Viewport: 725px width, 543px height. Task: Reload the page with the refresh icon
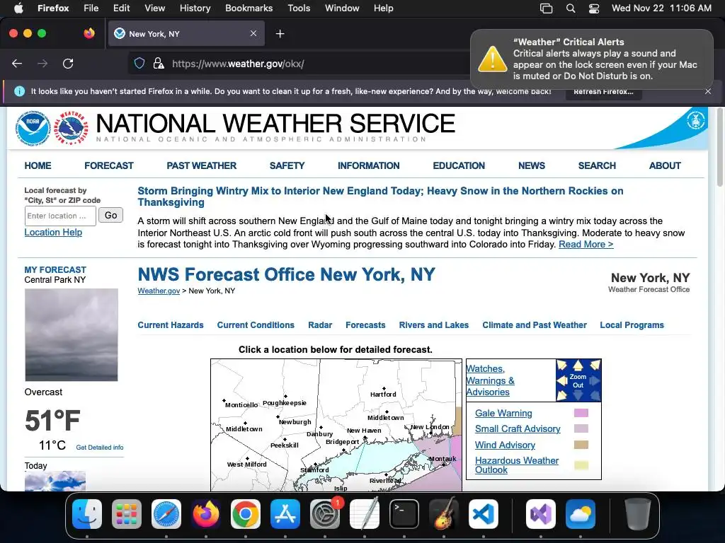coord(68,64)
